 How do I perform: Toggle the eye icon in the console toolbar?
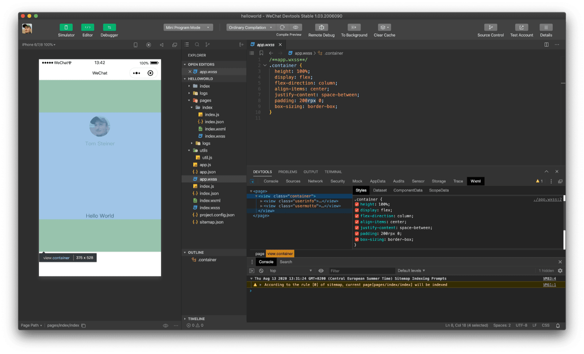click(321, 271)
